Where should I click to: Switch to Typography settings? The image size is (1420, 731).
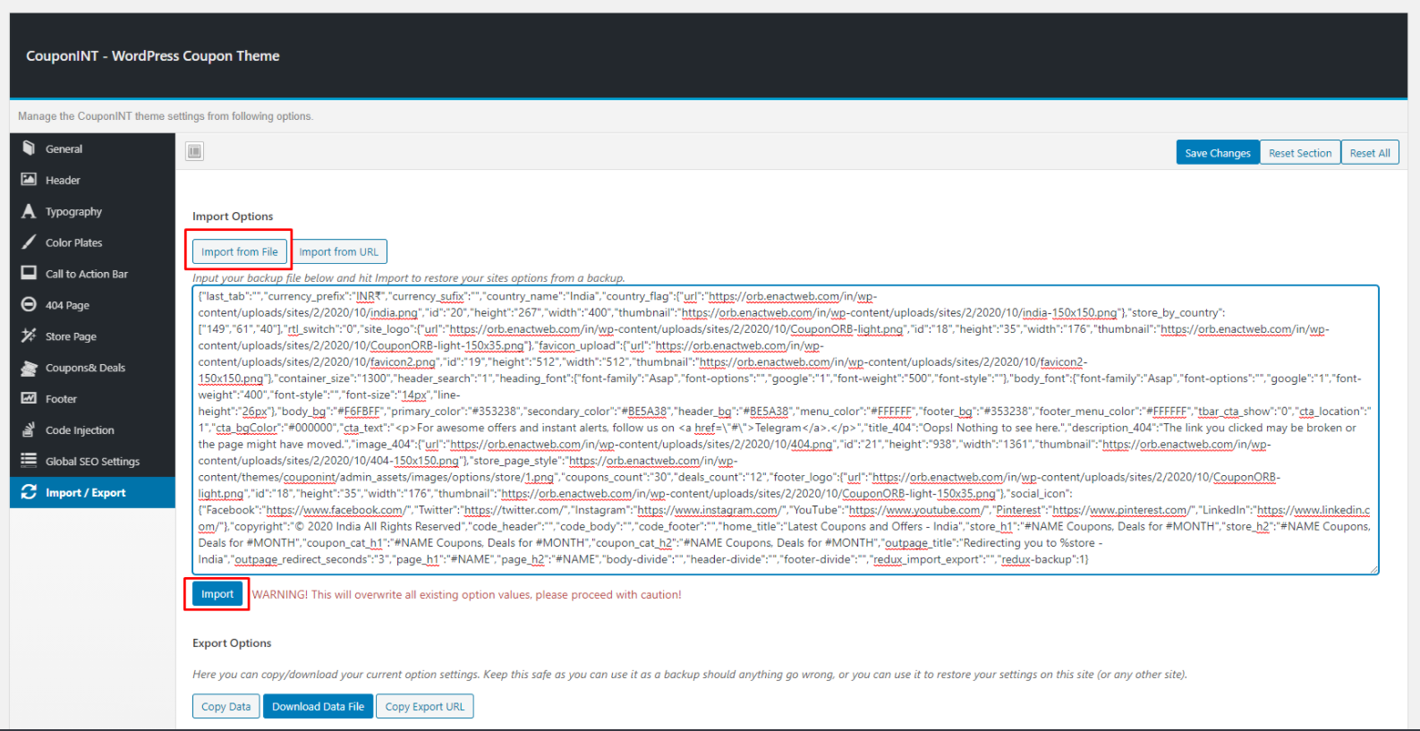click(92, 211)
